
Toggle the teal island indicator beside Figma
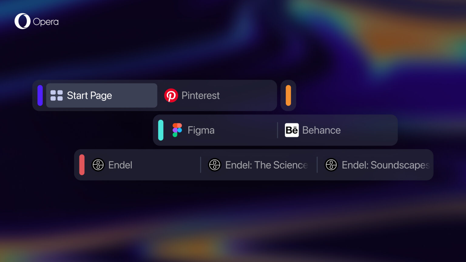pos(161,130)
